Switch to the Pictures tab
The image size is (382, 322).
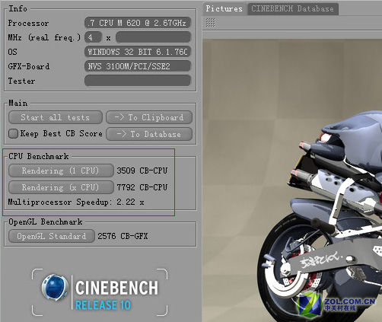click(x=224, y=9)
